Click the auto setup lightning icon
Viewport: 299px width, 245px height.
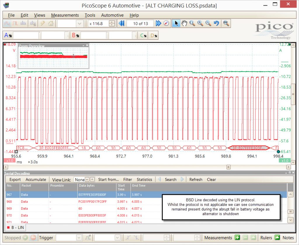coord(43,23)
